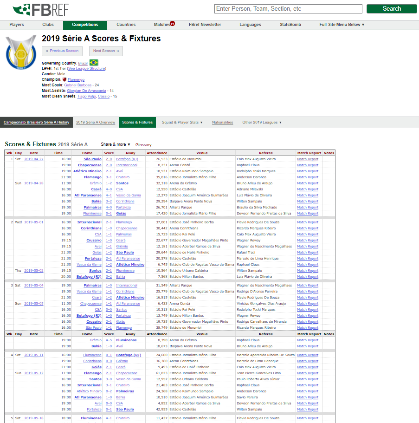This screenshot has width=419, height=423.
Task: Open Goiás away team link, Fluminense match
Action: (121, 214)
